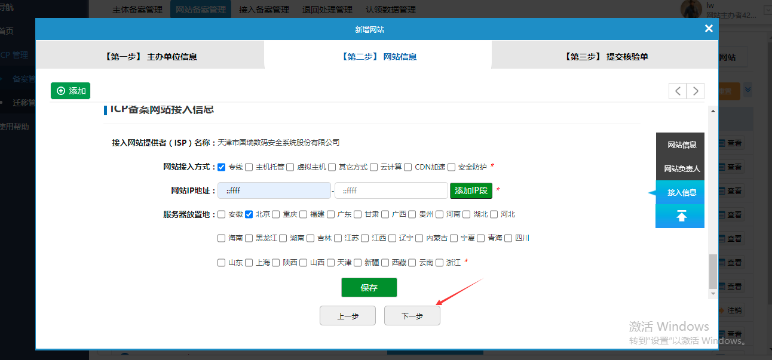Image resolution: width=772 pixels, height=360 pixels.
Task: Click 下一步 to proceed
Action: [x=412, y=316]
